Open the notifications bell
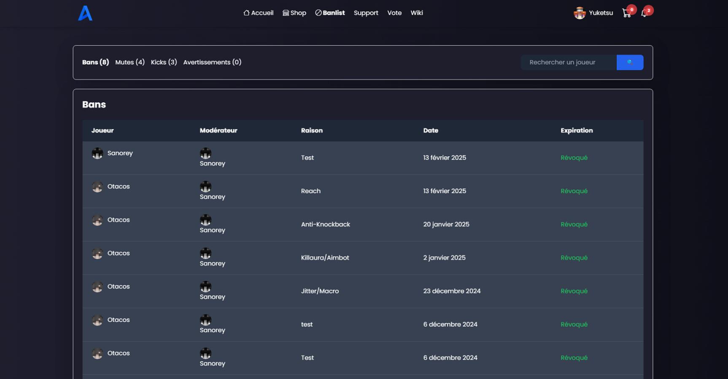 [644, 13]
